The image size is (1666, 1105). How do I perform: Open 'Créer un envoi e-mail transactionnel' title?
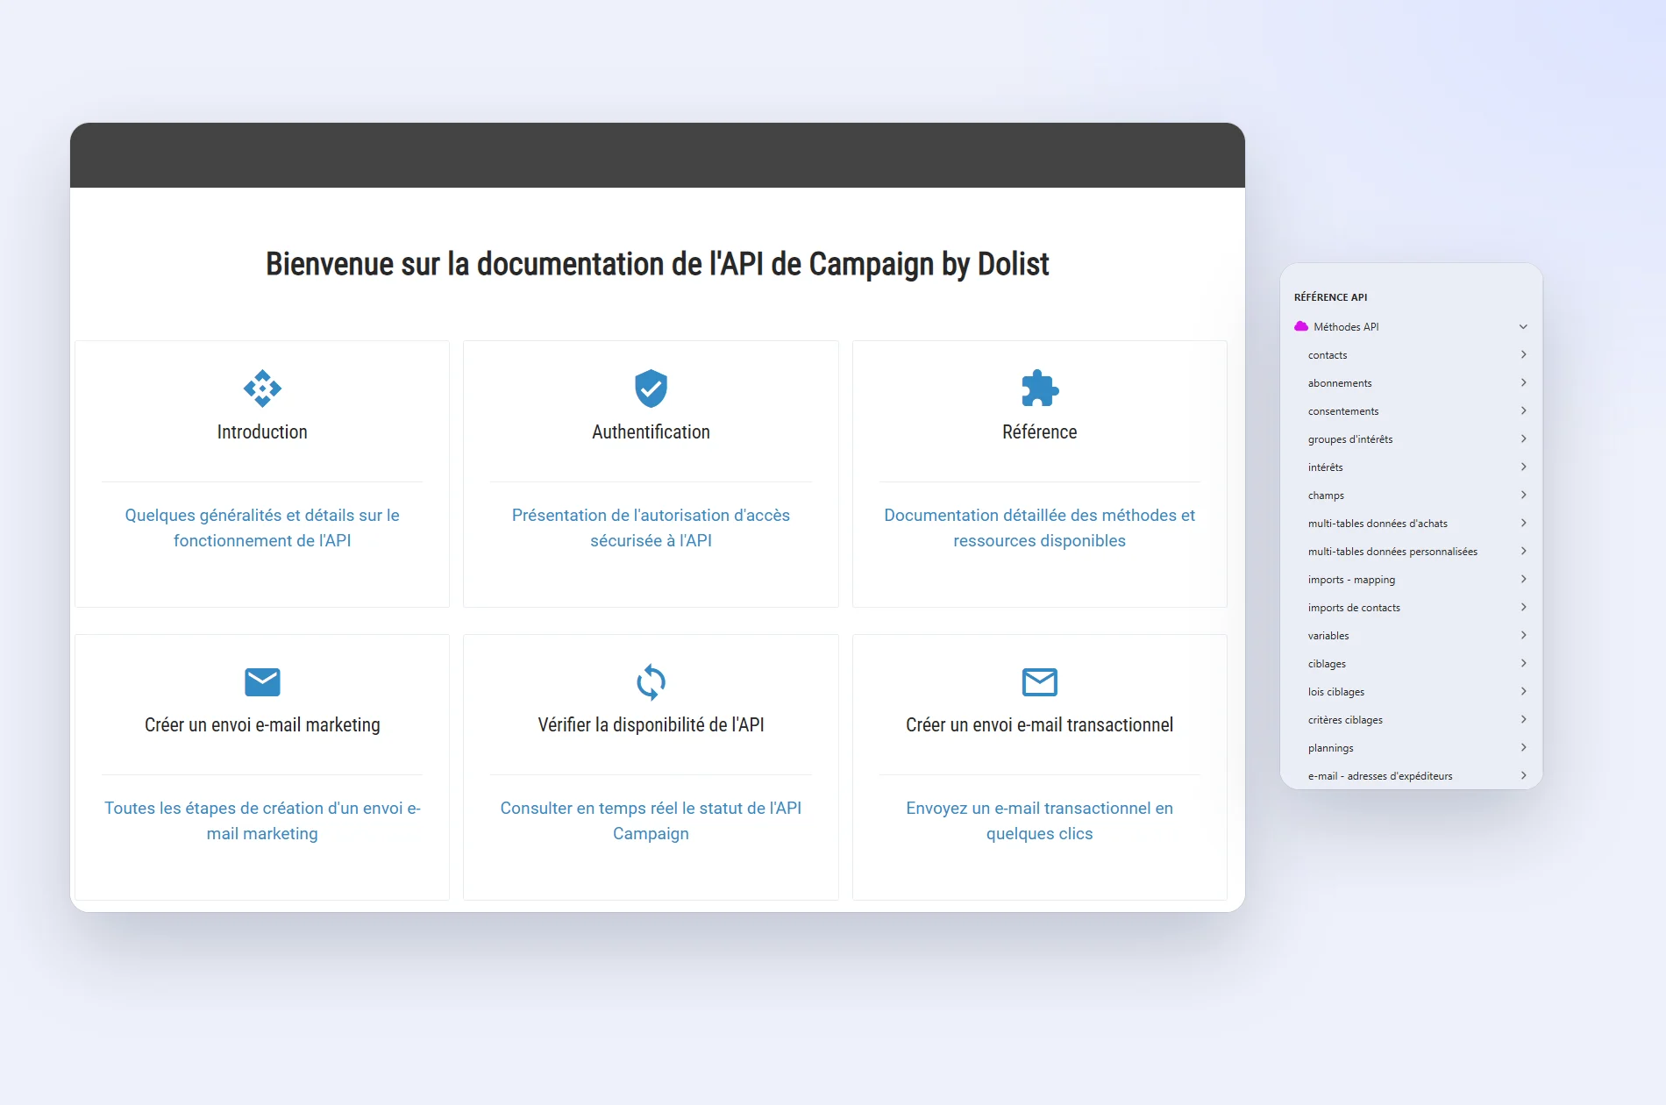[x=1040, y=724]
